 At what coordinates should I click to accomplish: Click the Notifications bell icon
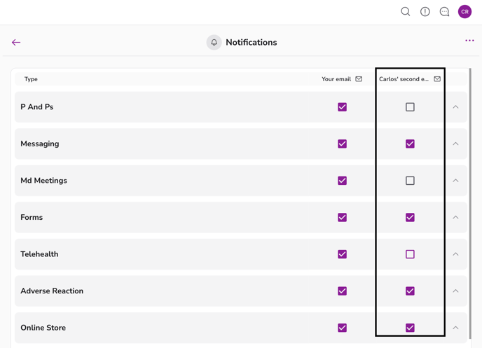point(214,43)
